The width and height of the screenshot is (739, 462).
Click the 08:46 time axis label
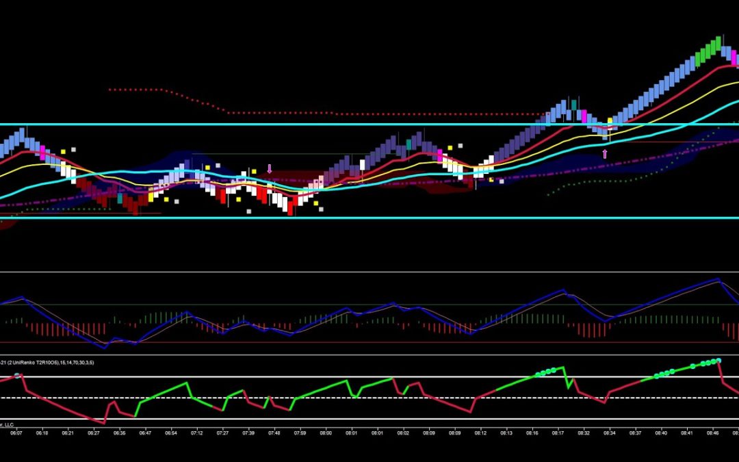(713, 433)
